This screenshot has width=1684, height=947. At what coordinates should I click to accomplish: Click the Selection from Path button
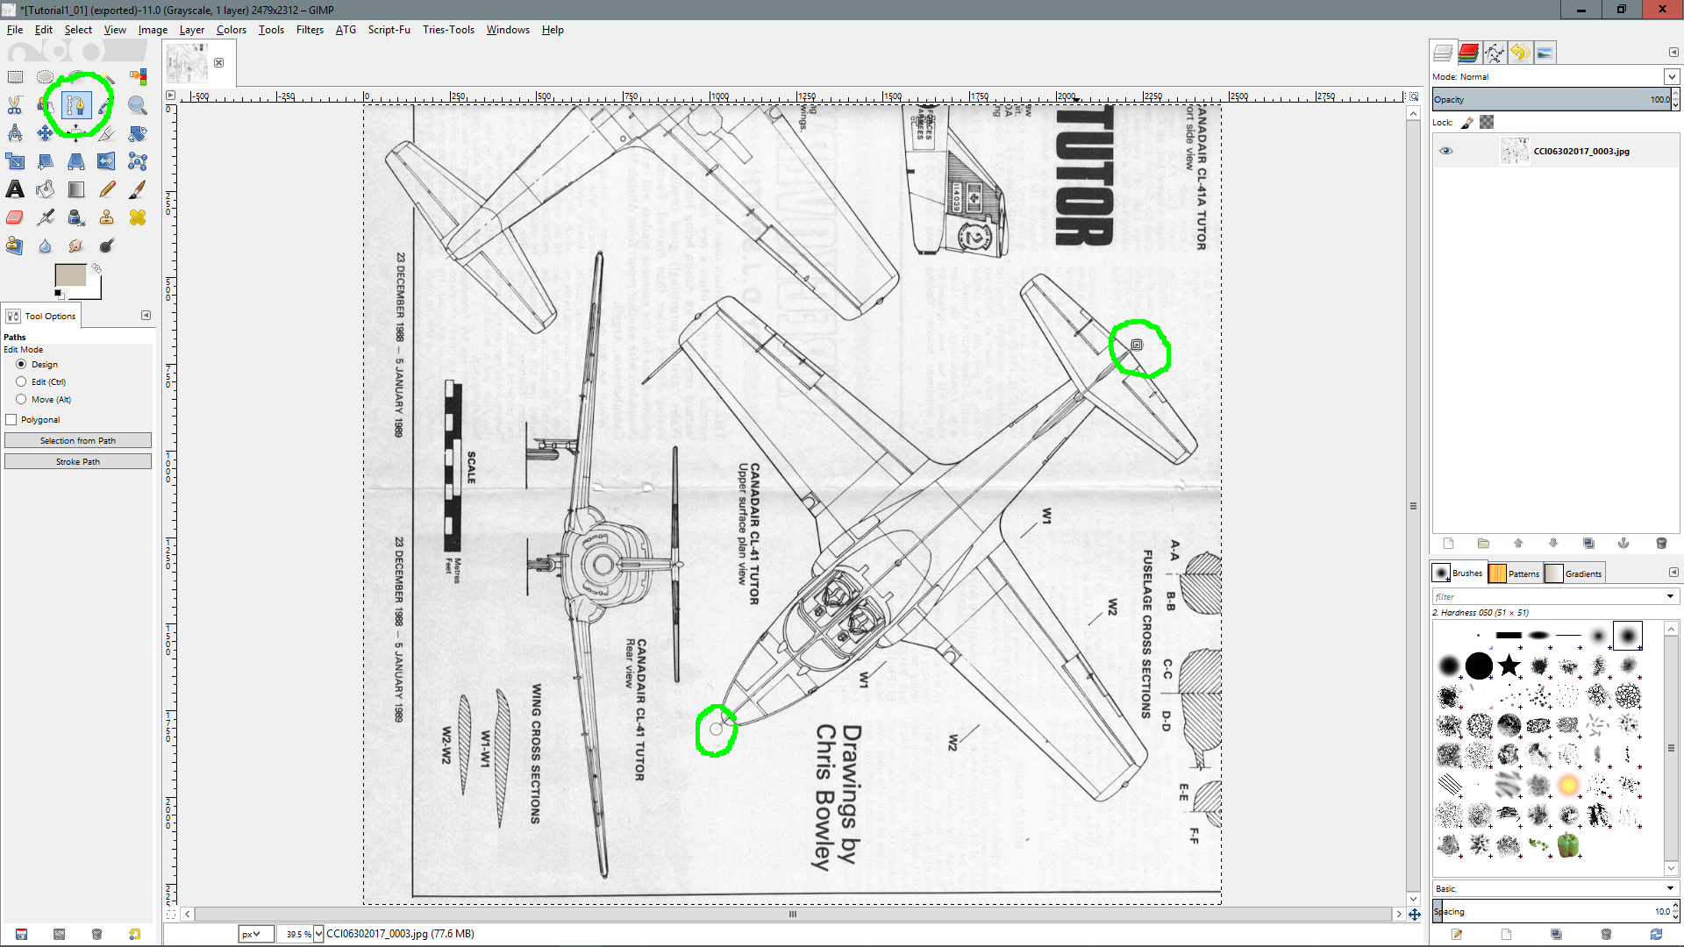coord(78,441)
